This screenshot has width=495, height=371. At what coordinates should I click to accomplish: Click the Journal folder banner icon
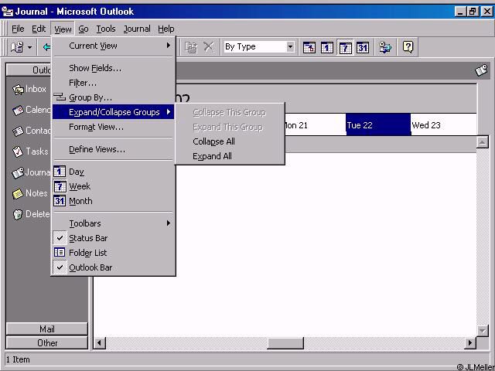(x=481, y=70)
